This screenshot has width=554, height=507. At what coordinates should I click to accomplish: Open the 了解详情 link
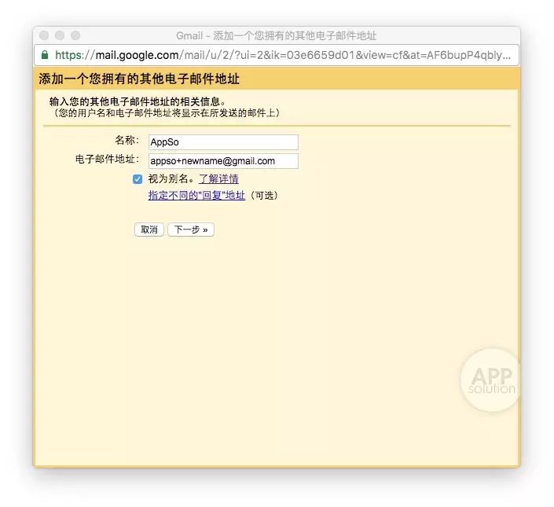click(x=218, y=178)
